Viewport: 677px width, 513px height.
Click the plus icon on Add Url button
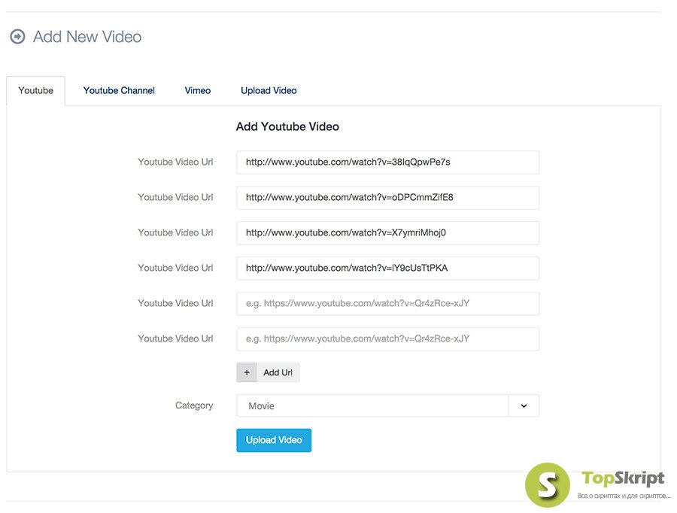click(247, 372)
